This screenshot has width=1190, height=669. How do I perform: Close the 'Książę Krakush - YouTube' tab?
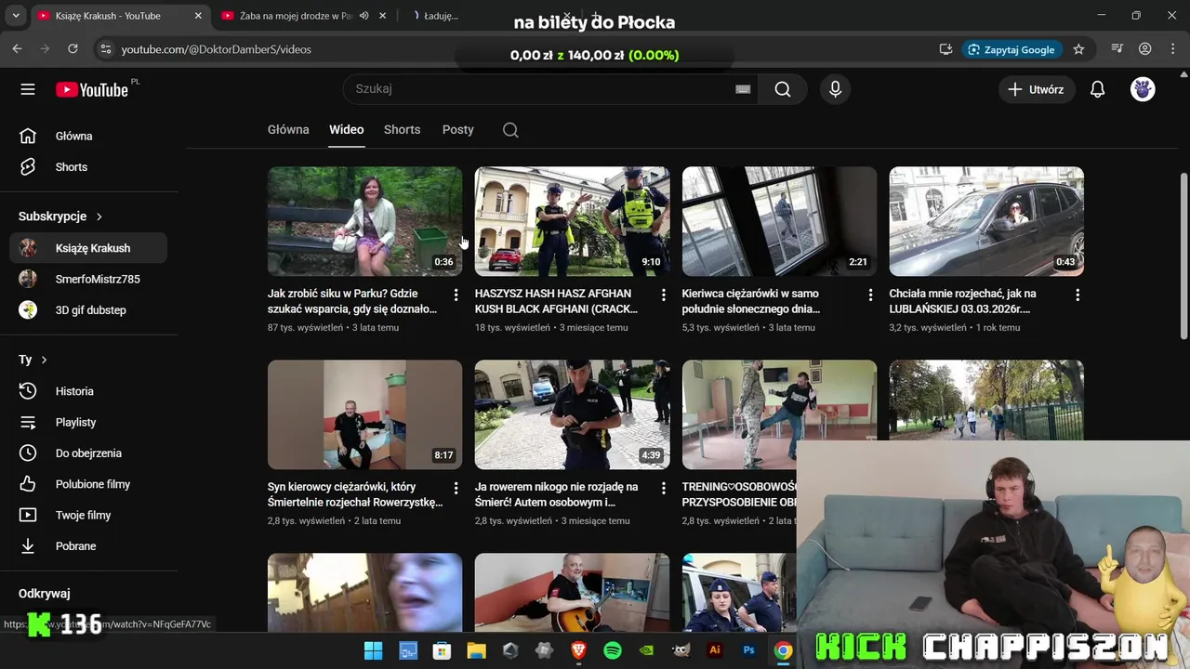tap(198, 16)
